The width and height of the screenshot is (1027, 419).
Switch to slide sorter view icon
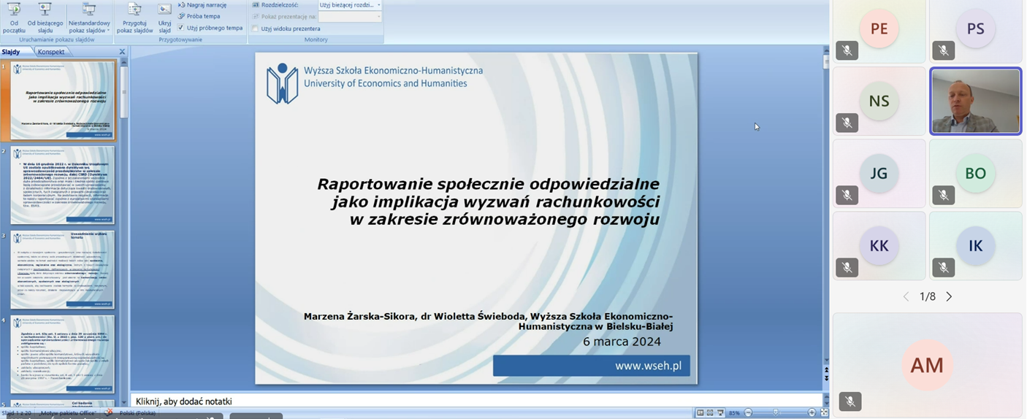(710, 413)
